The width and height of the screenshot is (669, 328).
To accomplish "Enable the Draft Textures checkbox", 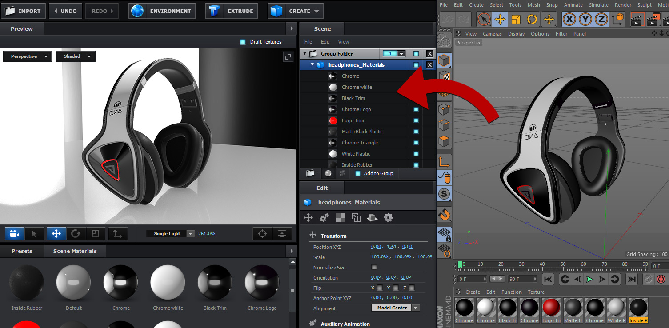I will [243, 42].
